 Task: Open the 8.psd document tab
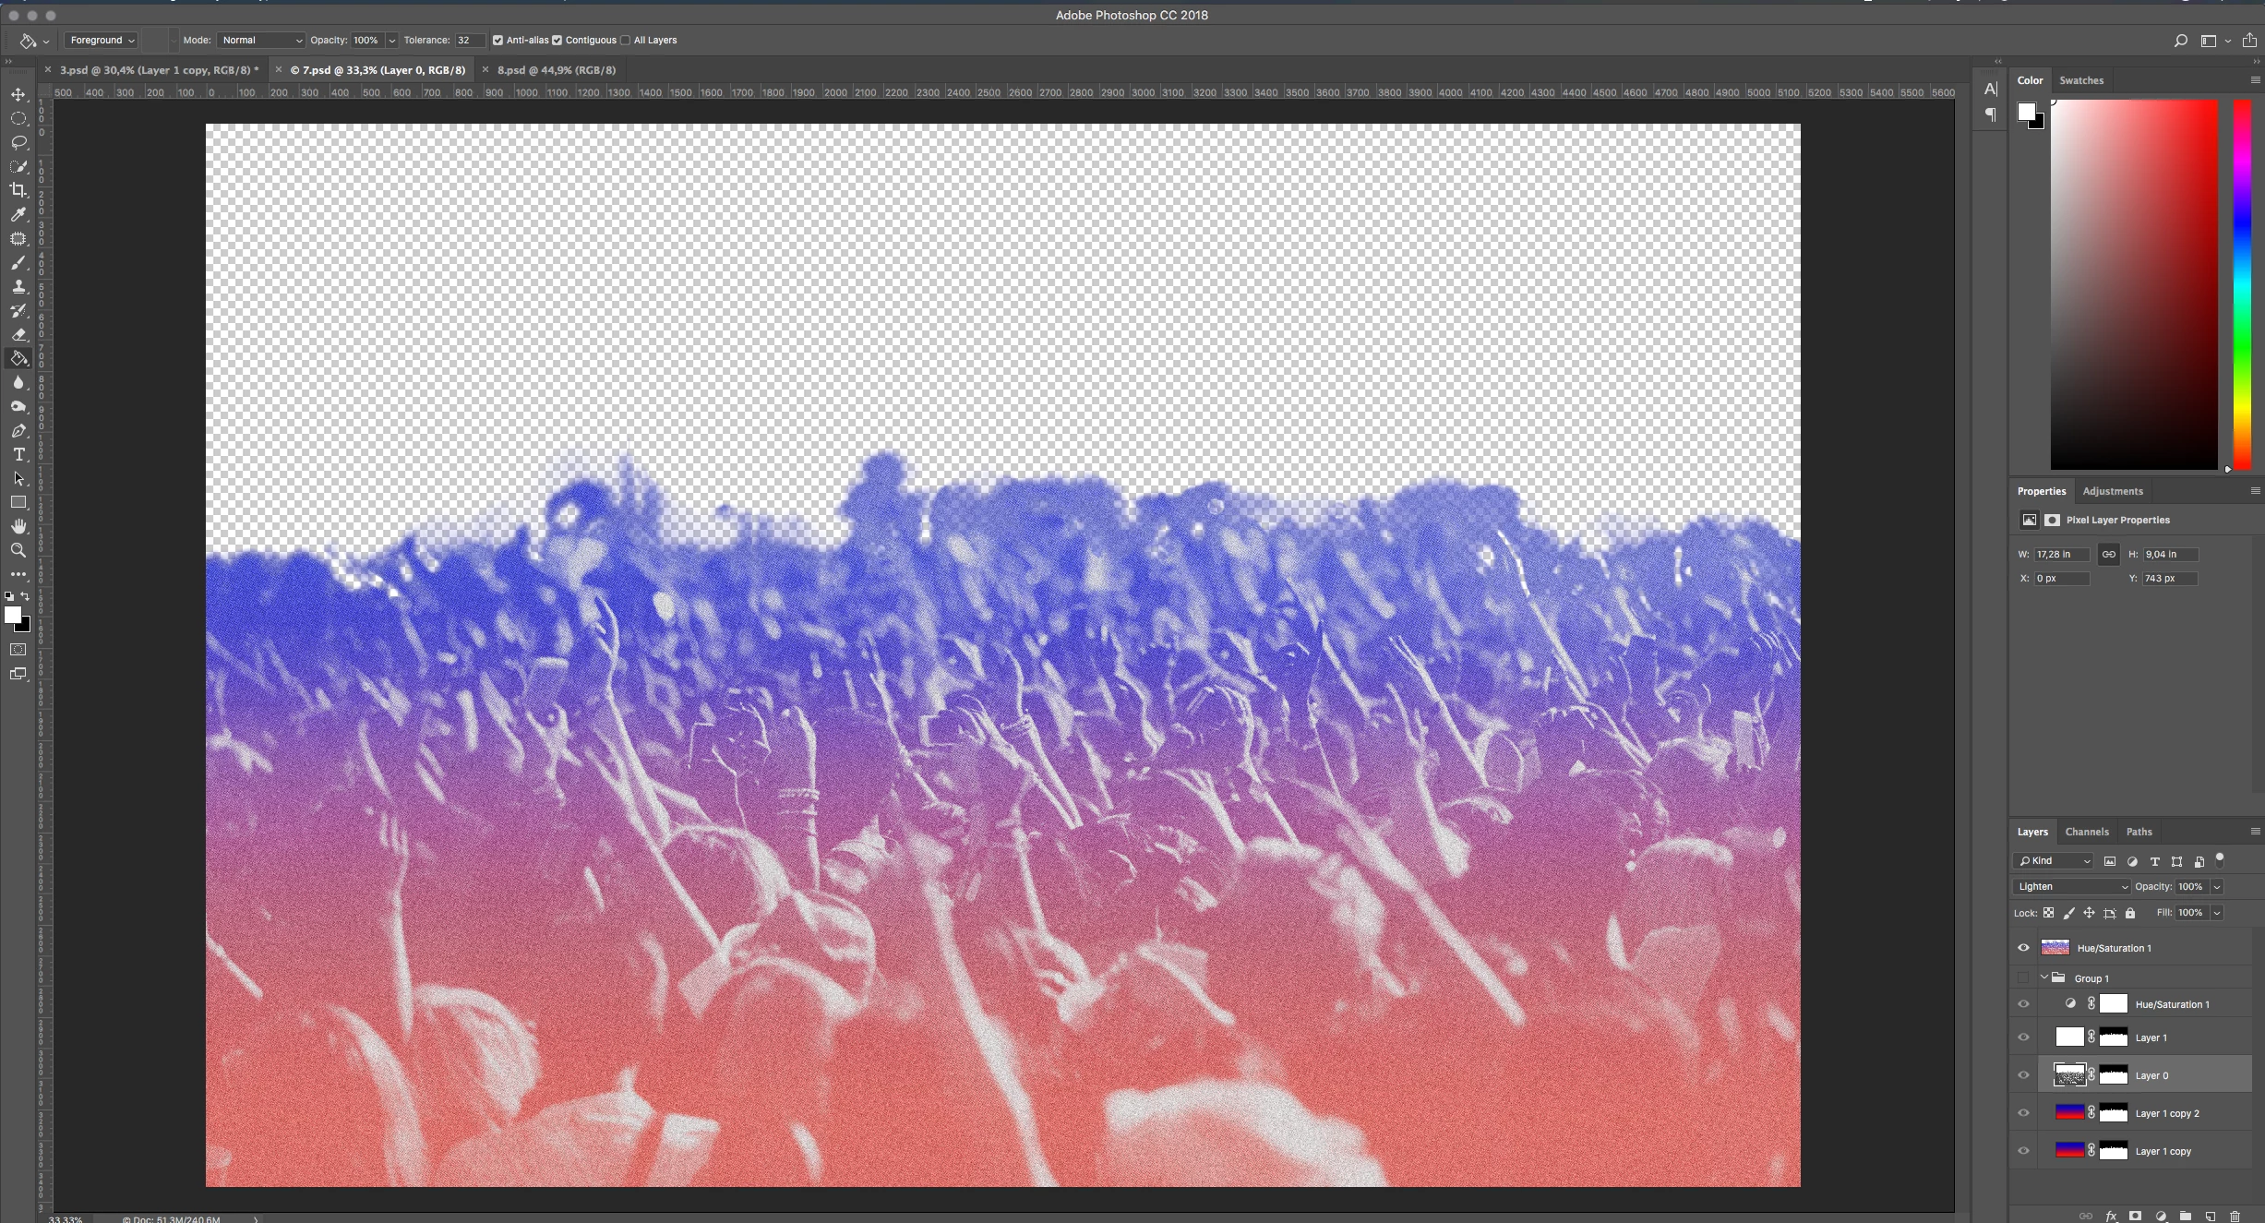[x=556, y=70]
